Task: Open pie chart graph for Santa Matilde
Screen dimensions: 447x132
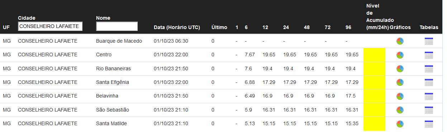Action: [400, 124]
